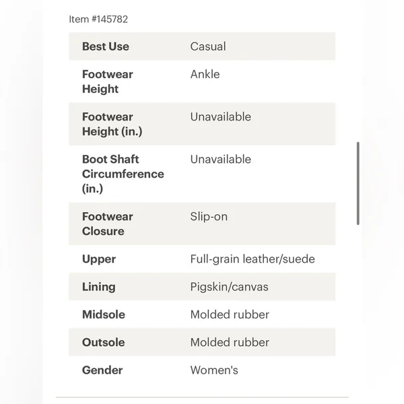Click the Pigskin/canvas value
Screen dimensions: 404x404
tap(230, 287)
